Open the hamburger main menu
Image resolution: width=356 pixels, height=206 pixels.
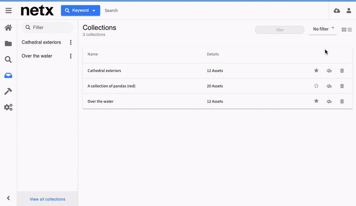coord(8,10)
